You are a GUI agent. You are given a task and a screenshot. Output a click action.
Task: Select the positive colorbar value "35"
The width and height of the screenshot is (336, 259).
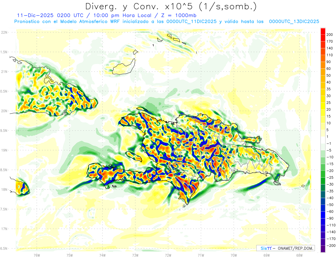329,89
